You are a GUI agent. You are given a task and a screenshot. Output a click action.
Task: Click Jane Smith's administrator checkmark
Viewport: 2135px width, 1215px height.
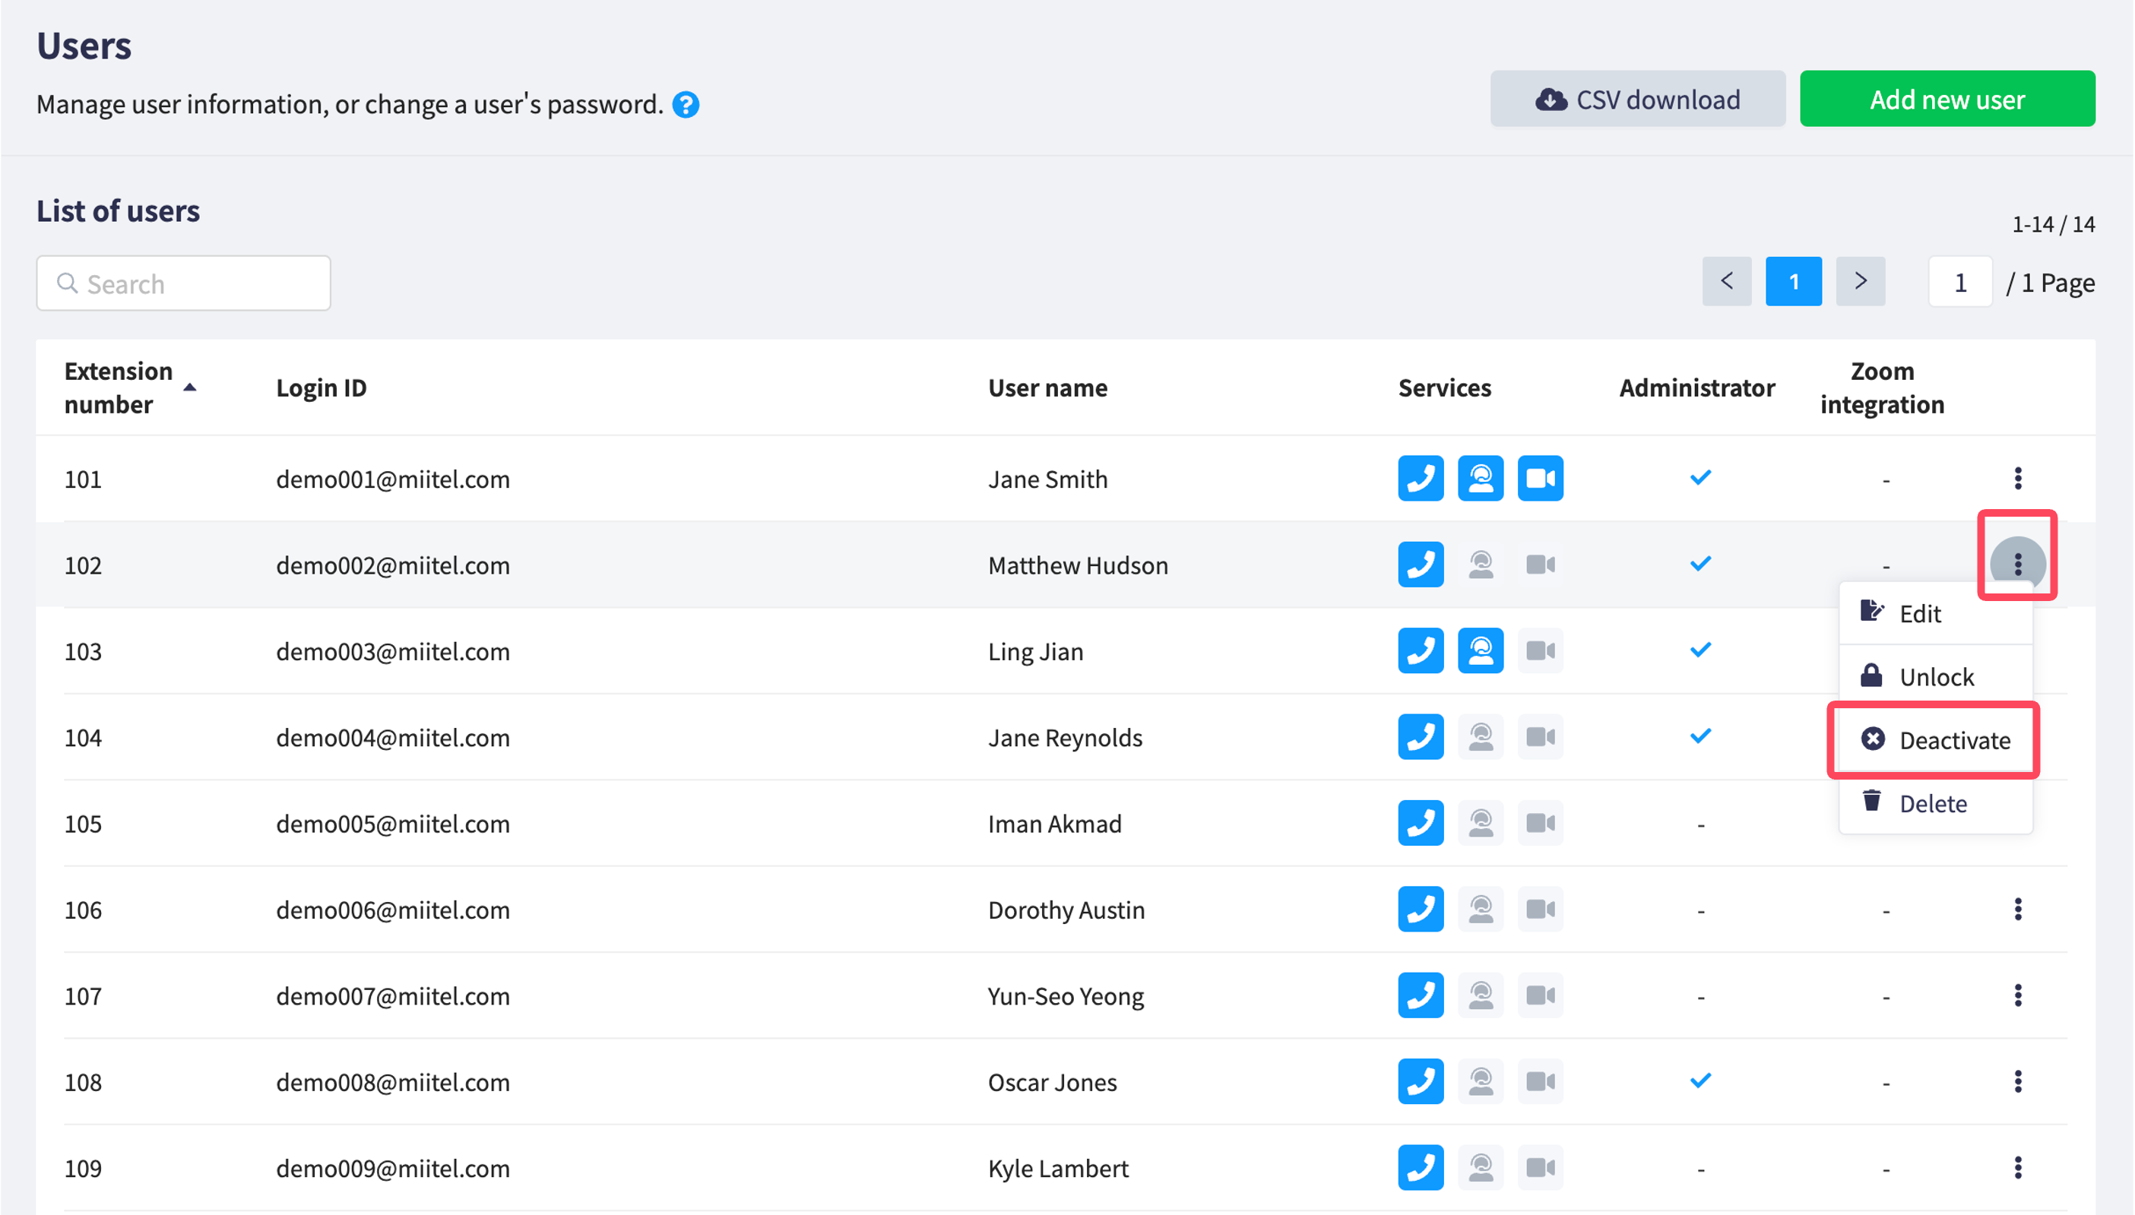pyautogui.click(x=1700, y=478)
